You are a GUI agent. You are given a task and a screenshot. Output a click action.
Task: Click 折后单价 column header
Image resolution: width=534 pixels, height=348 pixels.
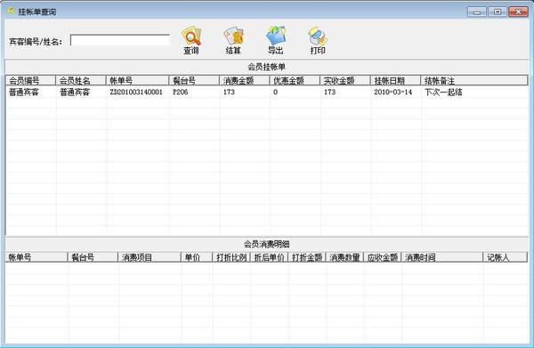(x=269, y=257)
